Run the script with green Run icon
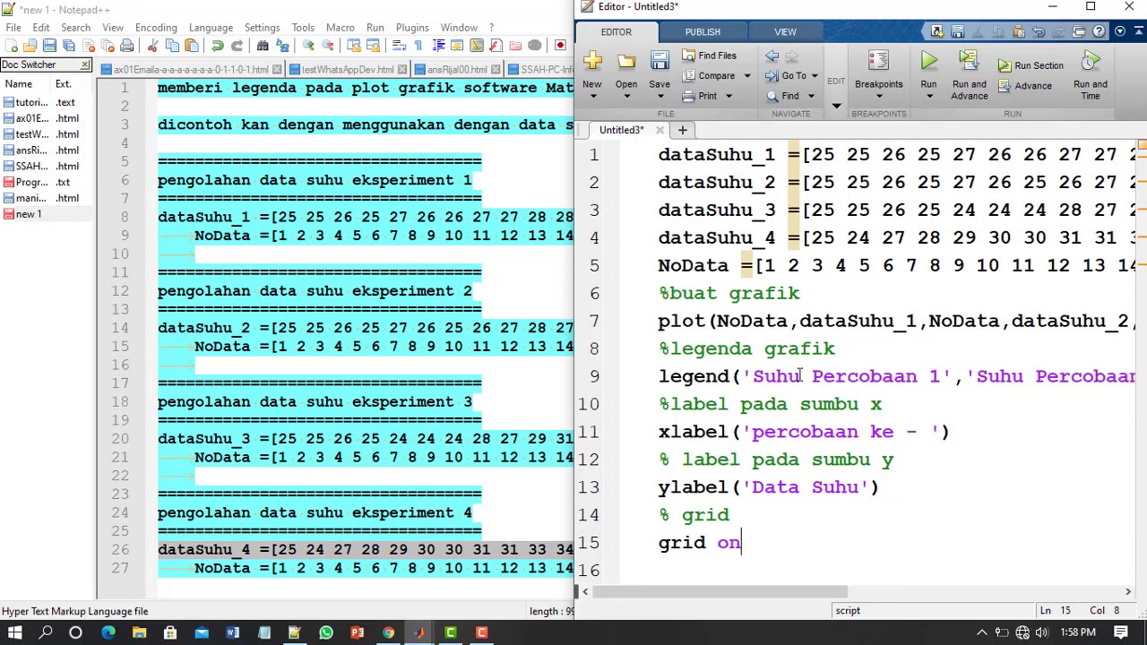Viewport: 1147px width, 645px height. 928,62
